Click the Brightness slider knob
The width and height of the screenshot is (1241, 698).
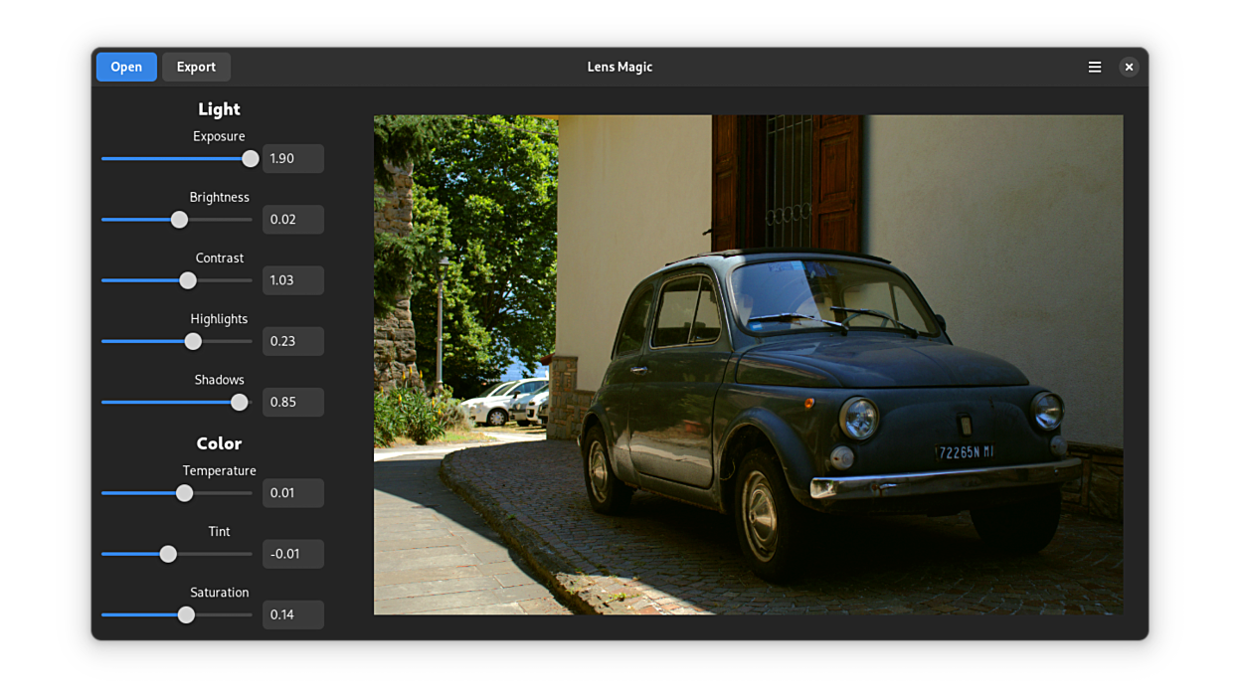[179, 220]
